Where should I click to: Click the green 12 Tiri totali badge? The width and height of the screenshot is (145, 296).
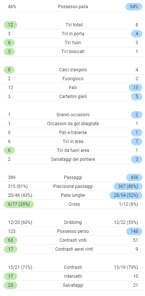click(x=10, y=25)
